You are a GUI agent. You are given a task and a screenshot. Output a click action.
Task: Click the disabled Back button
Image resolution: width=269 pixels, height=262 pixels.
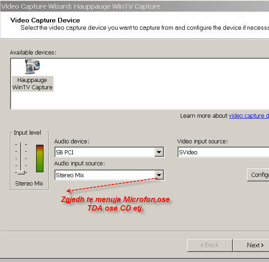tap(210, 245)
